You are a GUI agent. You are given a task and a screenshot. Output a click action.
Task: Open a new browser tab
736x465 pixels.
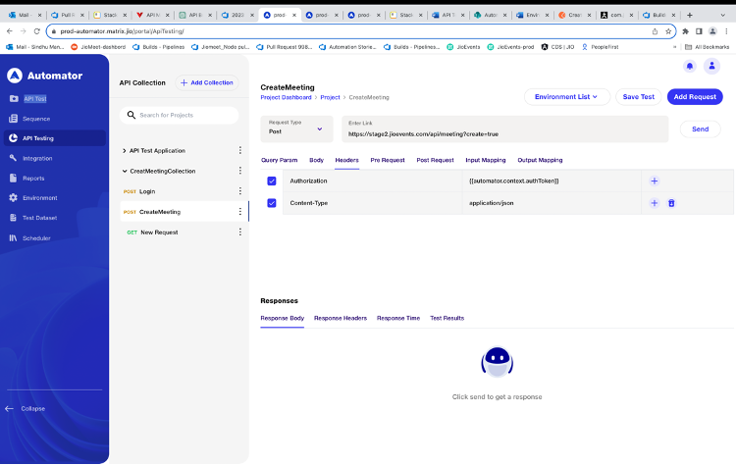tap(690, 15)
